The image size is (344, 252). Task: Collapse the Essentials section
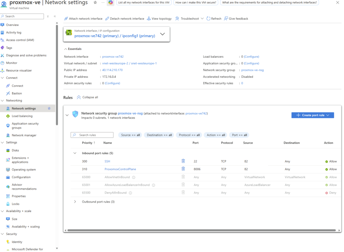point(73,49)
